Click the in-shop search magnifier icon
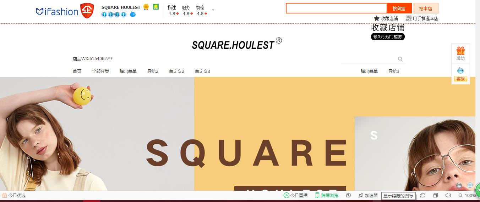 400,59
